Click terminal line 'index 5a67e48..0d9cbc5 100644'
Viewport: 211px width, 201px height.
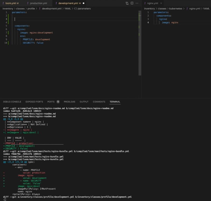[x=22, y=111]
